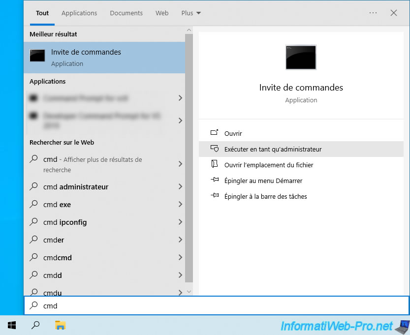Click Ouvrir to open Command Prompt
The height and width of the screenshot is (335, 410).
[x=301, y=133]
